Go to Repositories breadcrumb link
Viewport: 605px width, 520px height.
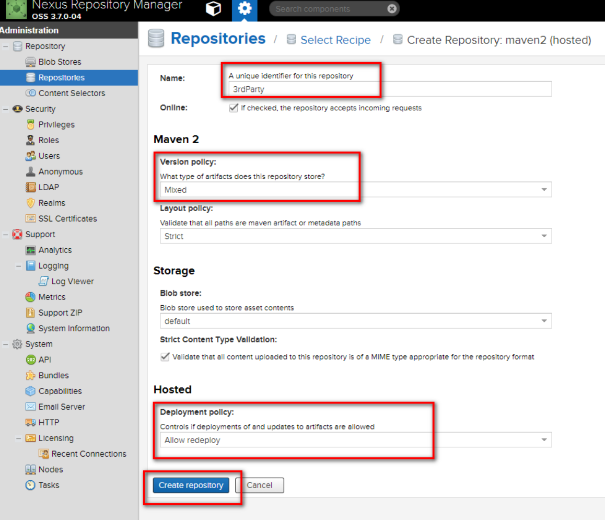click(218, 38)
